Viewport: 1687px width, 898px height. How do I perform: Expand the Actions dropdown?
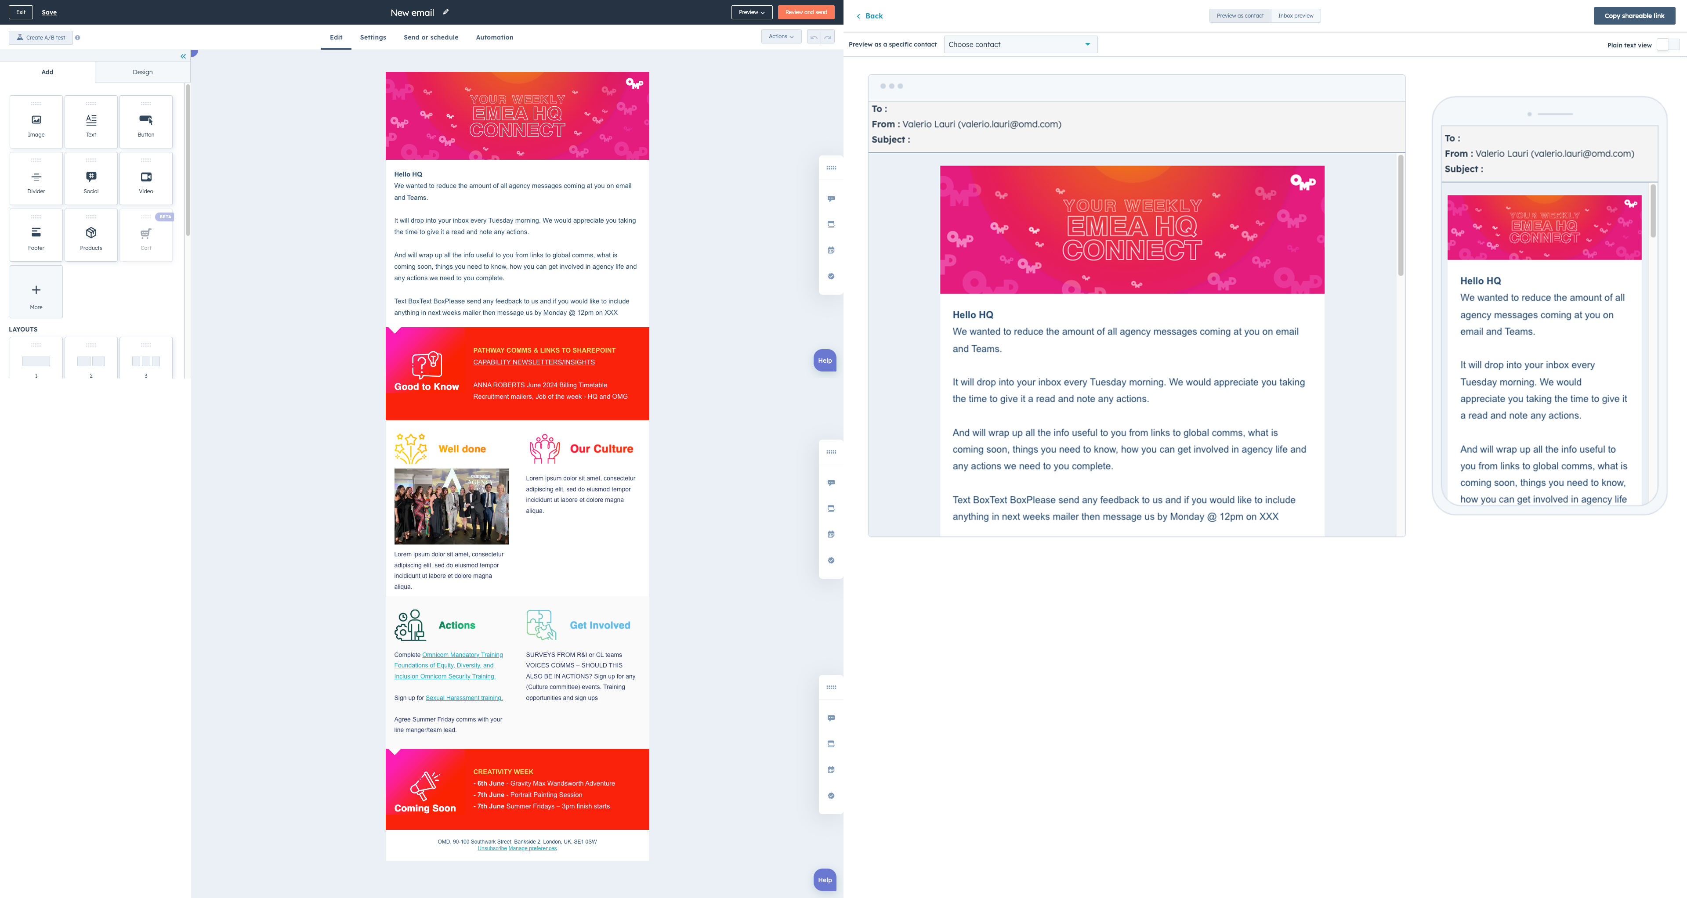(x=781, y=36)
